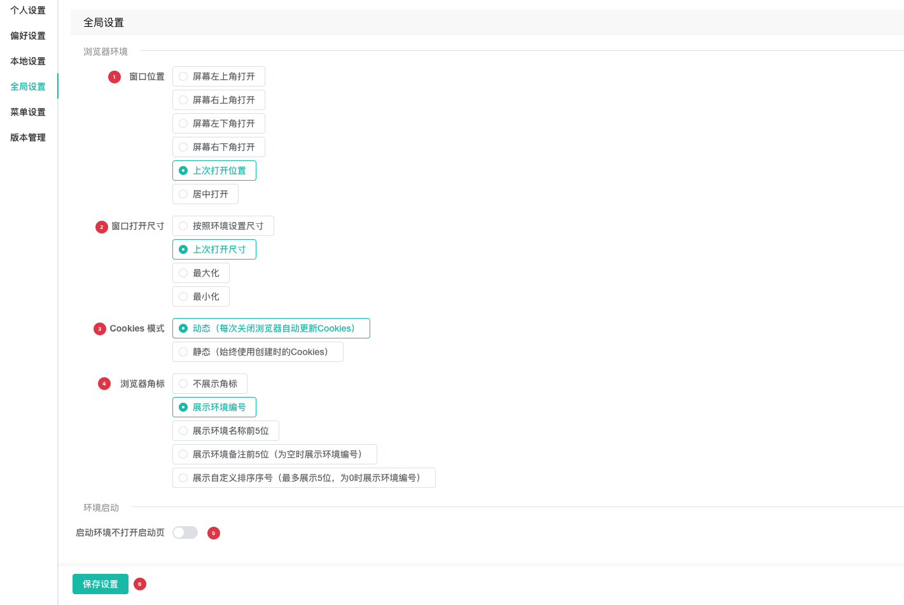
Task: Select 屏幕右上角打开 window position
Action: (218, 100)
